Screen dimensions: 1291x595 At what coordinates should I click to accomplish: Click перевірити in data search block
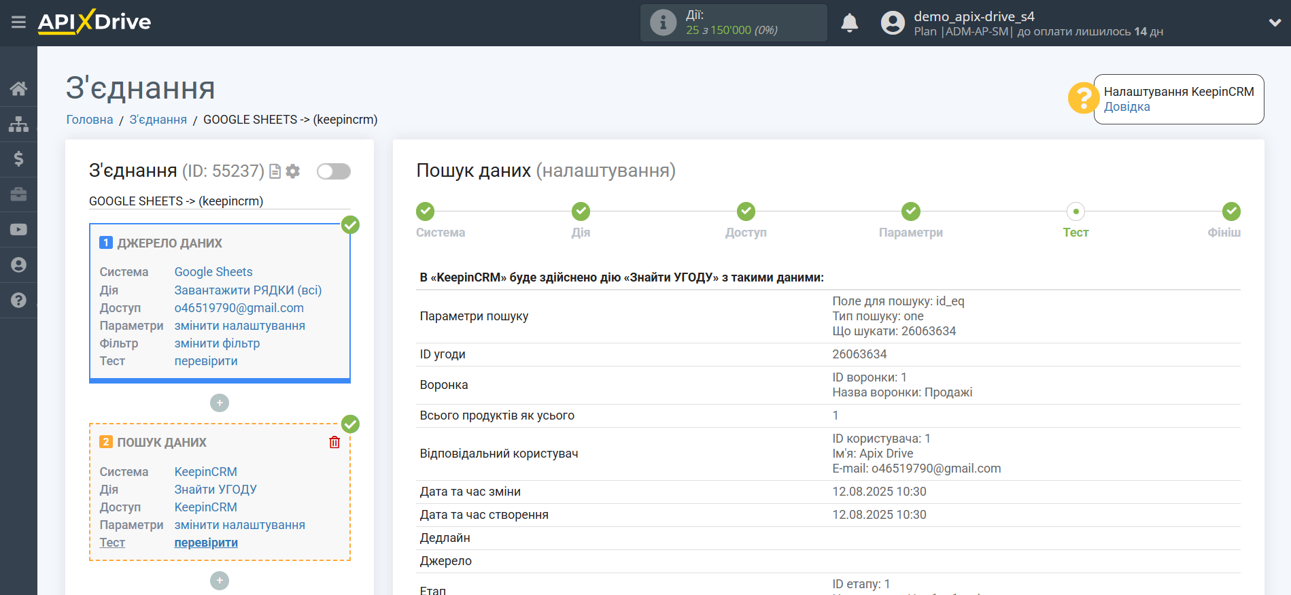click(x=206, y=543)
